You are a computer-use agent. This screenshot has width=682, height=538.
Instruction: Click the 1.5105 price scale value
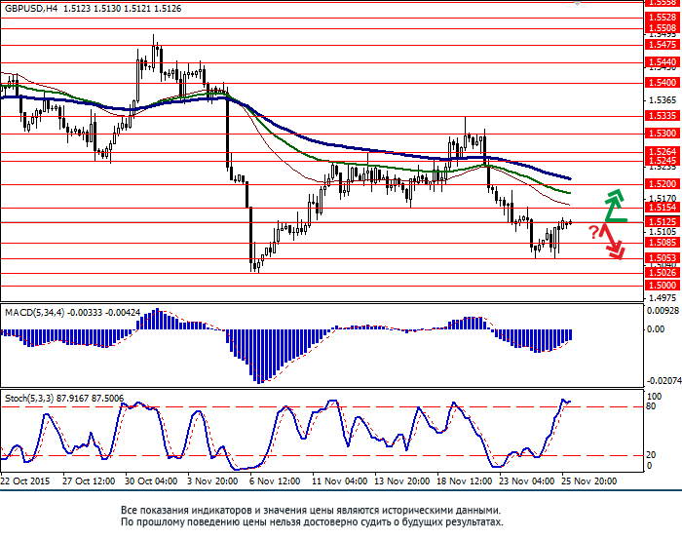coord(663,232)
